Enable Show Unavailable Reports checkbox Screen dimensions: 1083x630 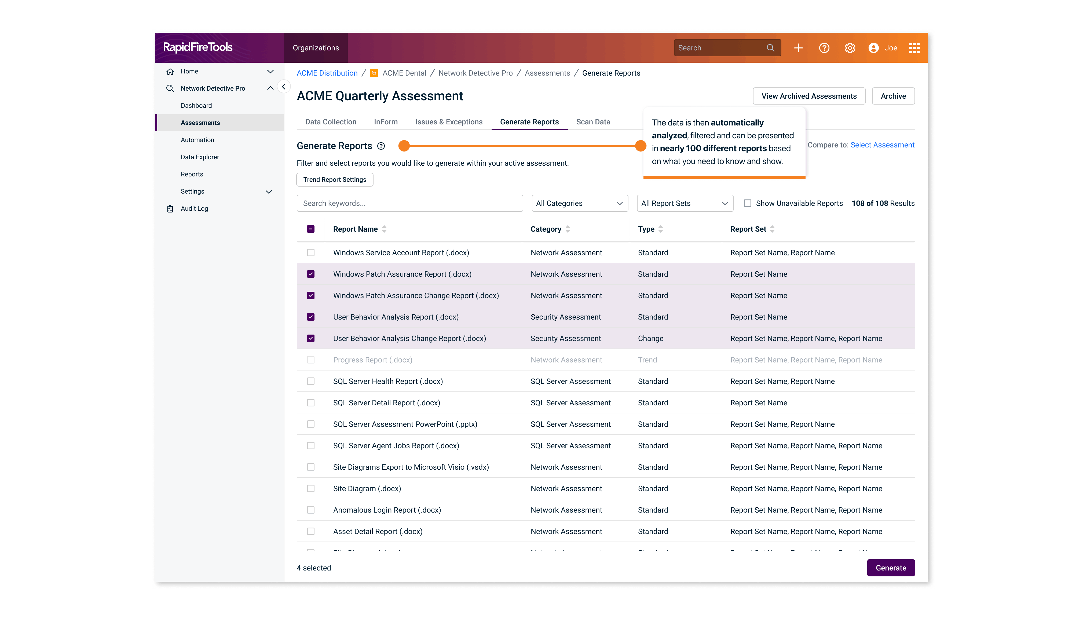[x=747, y=203]
